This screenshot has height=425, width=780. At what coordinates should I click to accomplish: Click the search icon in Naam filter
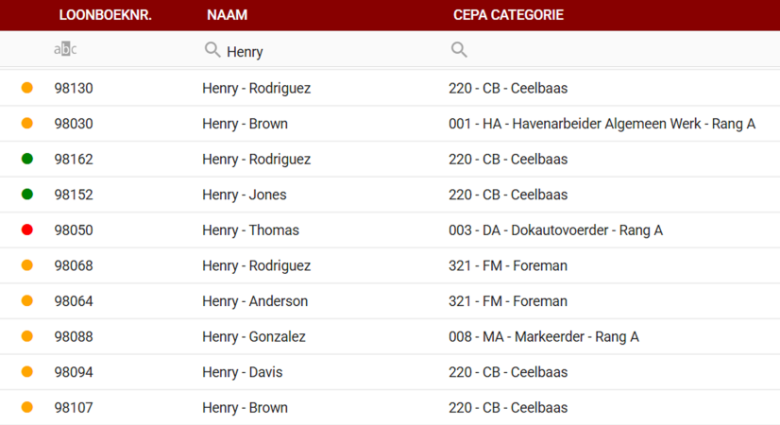coord(212,50)
